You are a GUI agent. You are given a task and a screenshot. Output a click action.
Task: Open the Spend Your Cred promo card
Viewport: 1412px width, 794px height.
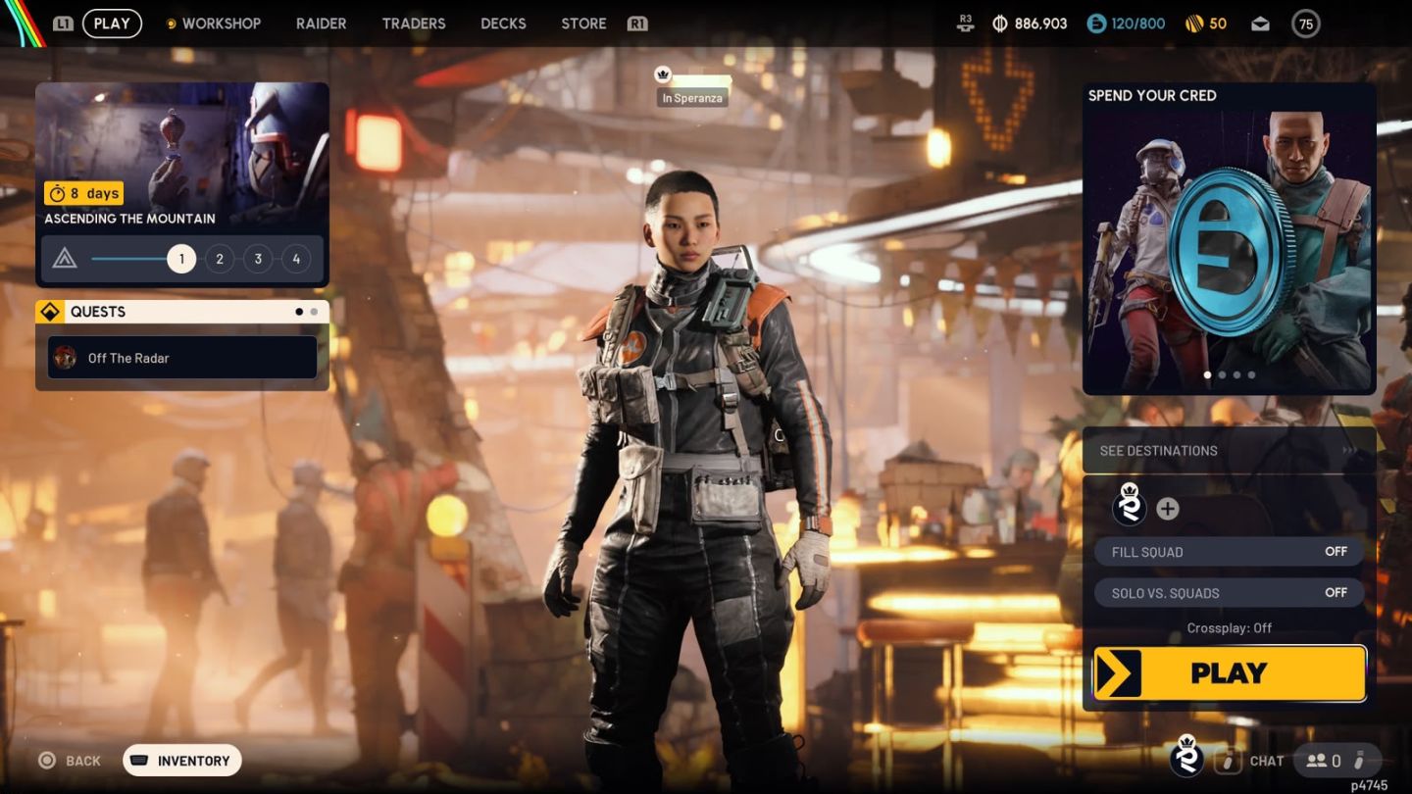[1229, 238]
